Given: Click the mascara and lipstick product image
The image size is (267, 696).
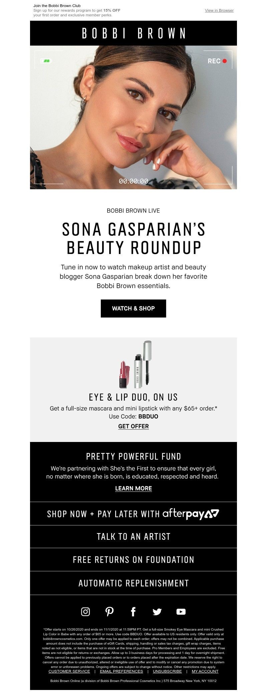Looking at the screenshot, I should (136, 365).
